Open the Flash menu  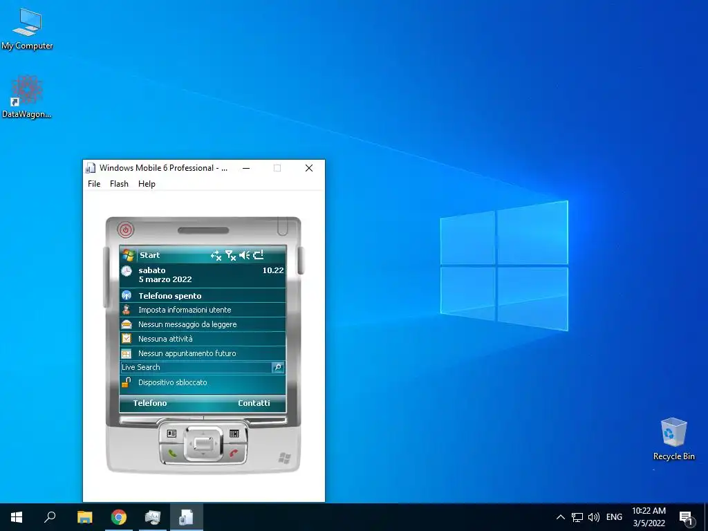119,184
